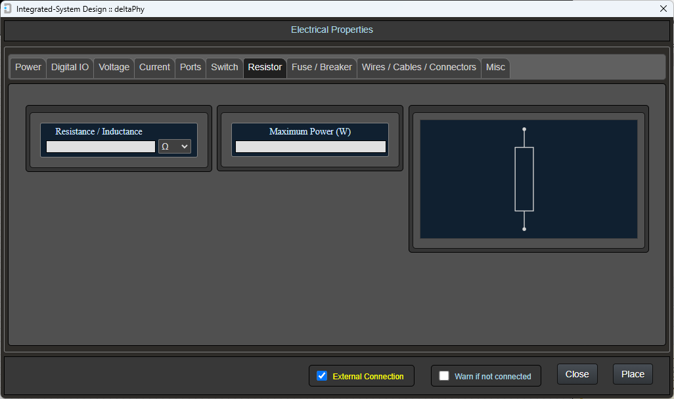The height and width of the screenshot is (399, 674).
Task: Switch to the Switch tab
Action: coord(225,68)
